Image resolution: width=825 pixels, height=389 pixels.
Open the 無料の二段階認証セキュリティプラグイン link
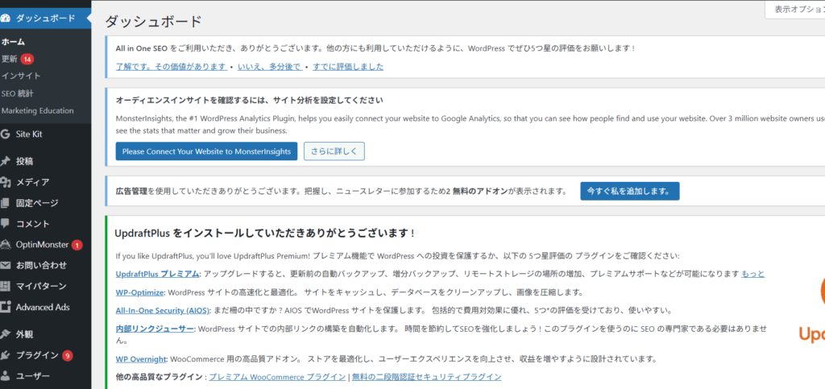click(x=426, y=377)
